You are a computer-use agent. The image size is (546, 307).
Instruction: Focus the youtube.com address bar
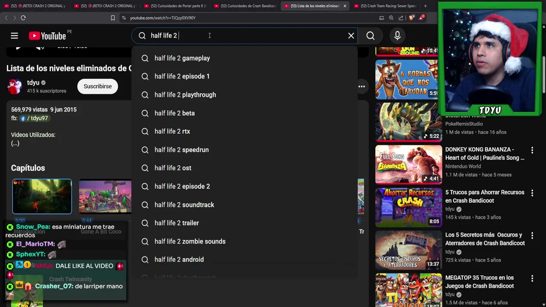click(247, 18)
